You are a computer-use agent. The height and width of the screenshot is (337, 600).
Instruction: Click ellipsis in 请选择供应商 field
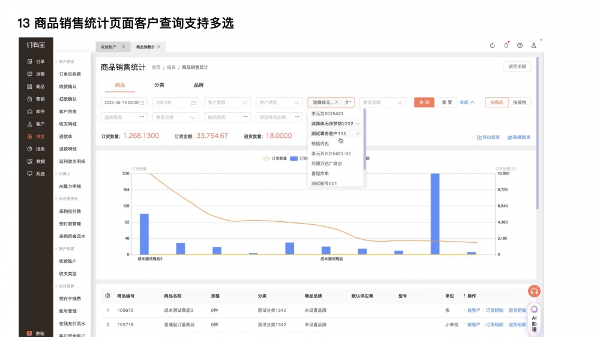coord(298,117)
